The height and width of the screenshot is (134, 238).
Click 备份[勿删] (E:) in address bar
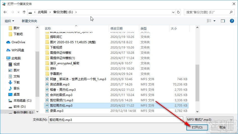pos(63,12)
